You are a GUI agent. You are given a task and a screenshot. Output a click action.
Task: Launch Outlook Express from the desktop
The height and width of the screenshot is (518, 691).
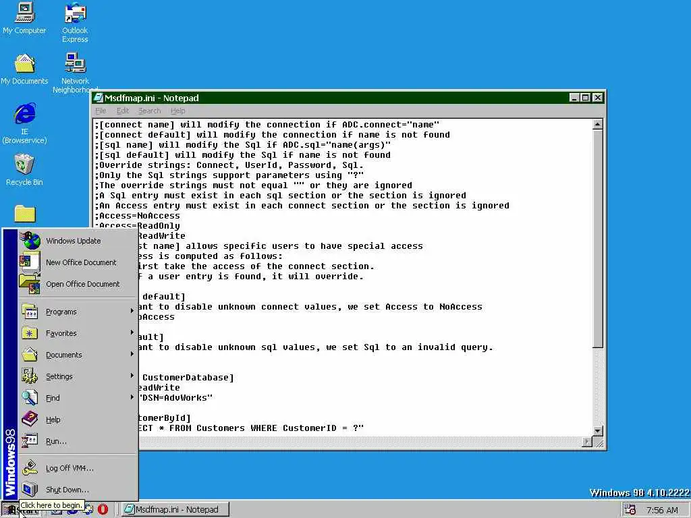[75, 22]
